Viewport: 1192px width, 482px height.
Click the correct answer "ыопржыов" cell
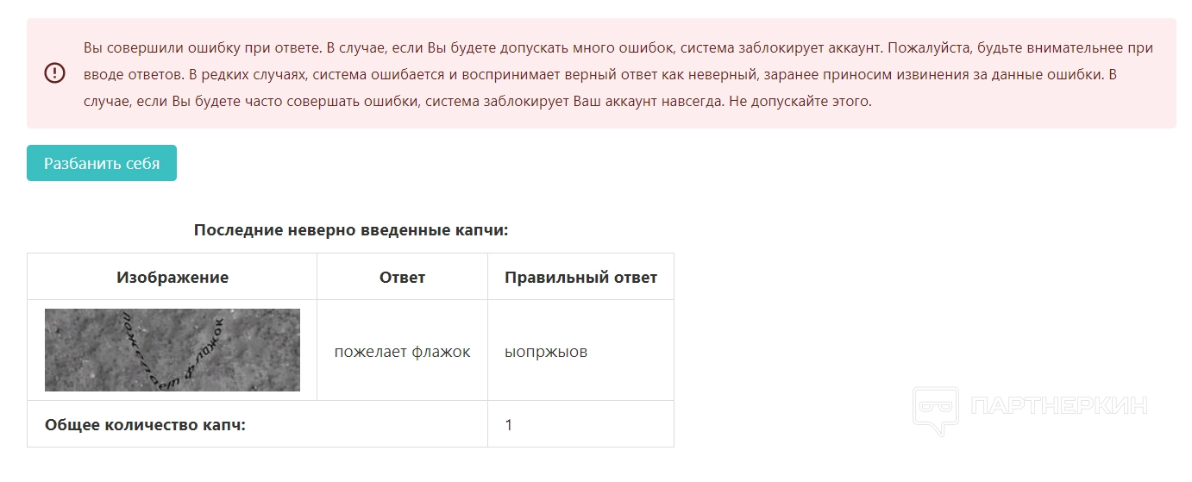[546, 351]
